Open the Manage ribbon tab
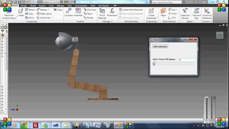 (60, 6)
